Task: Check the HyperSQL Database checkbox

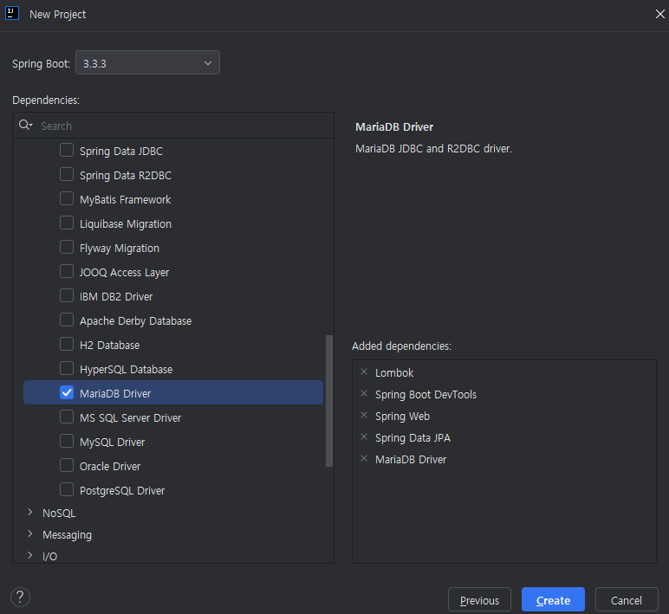Action: click(x=67, y=368)
